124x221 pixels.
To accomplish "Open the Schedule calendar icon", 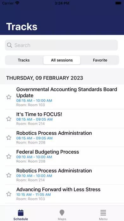I will click(21, 213).
